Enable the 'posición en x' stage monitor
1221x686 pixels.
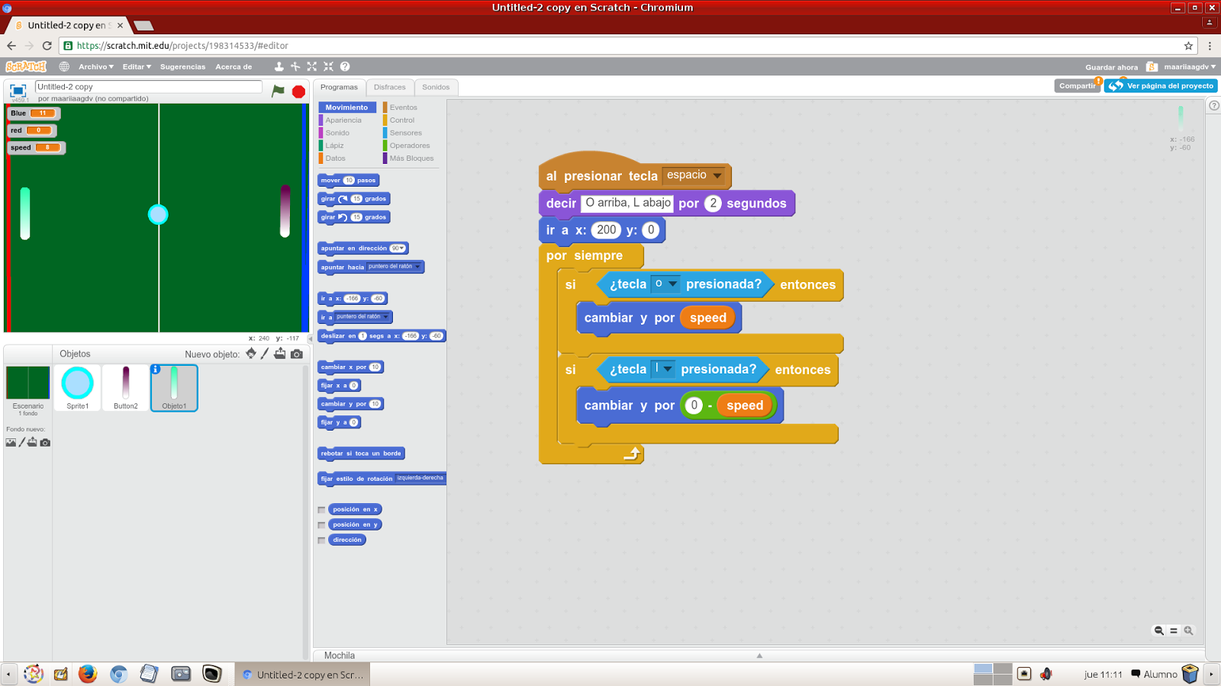point(321,509)
